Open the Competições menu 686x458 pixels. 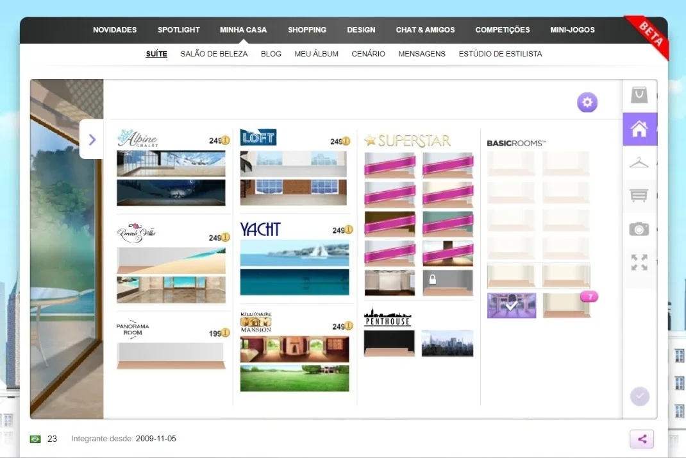click(x=502, y=30)
